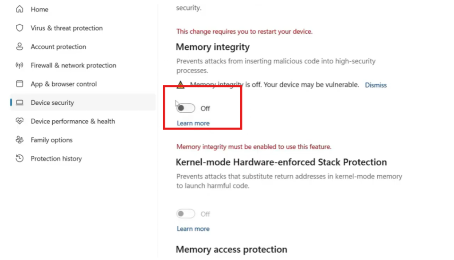Dismiss the Memory integrity vulnerability warning
The image size is (454, 260).
[376, 85]
